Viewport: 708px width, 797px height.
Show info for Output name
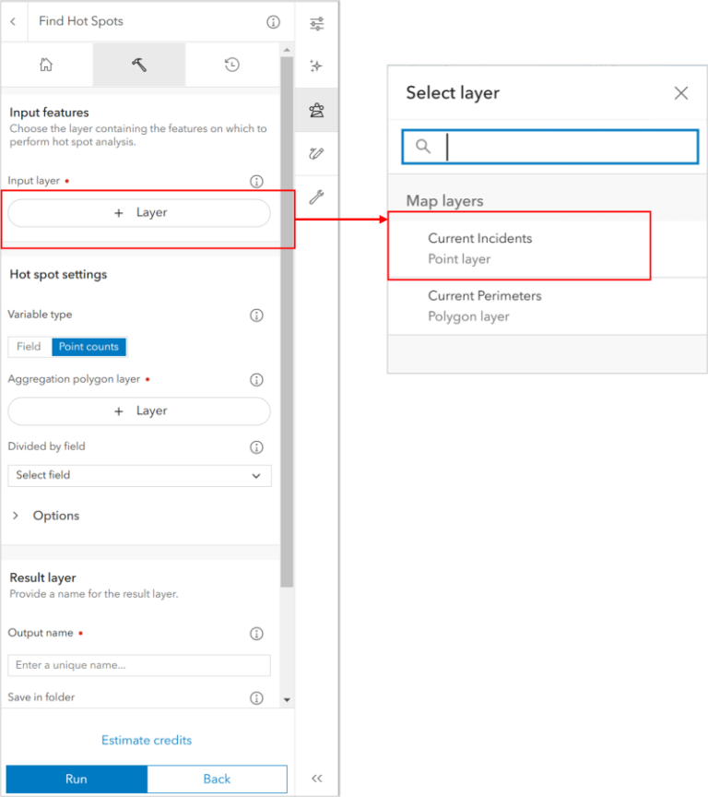tap(256, 634)
